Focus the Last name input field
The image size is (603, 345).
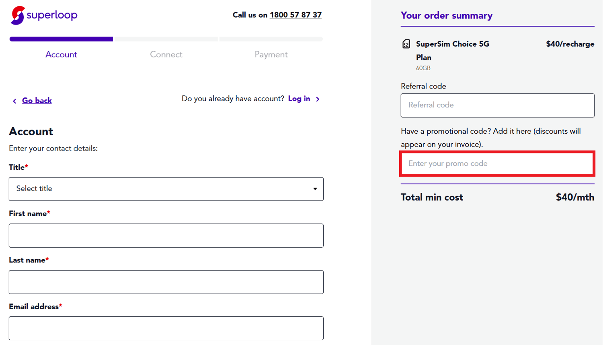[166, 282]
